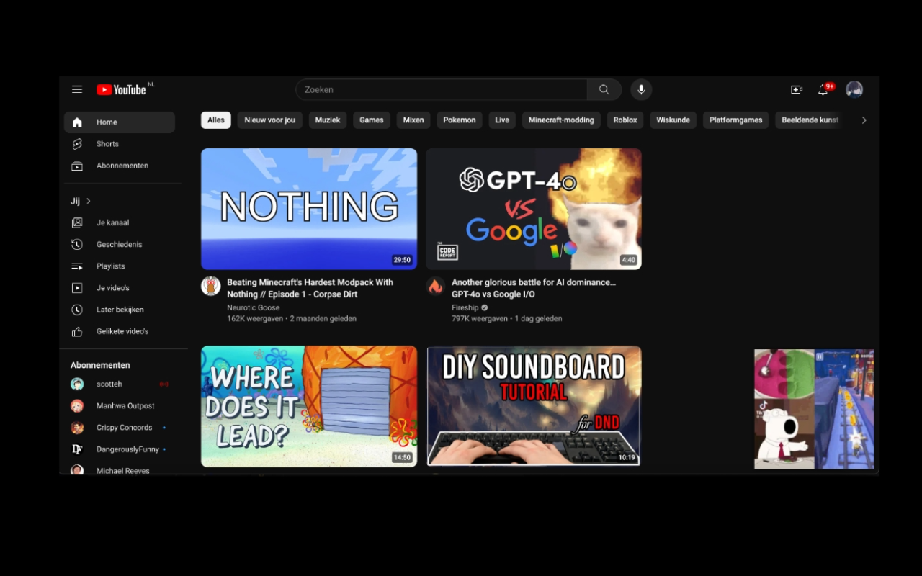Image resolution: width=922 pixels, height=576 pixels.
Task: Open the DIY Soundboard Tutorial thumbnail
Action: click(534, 407)
